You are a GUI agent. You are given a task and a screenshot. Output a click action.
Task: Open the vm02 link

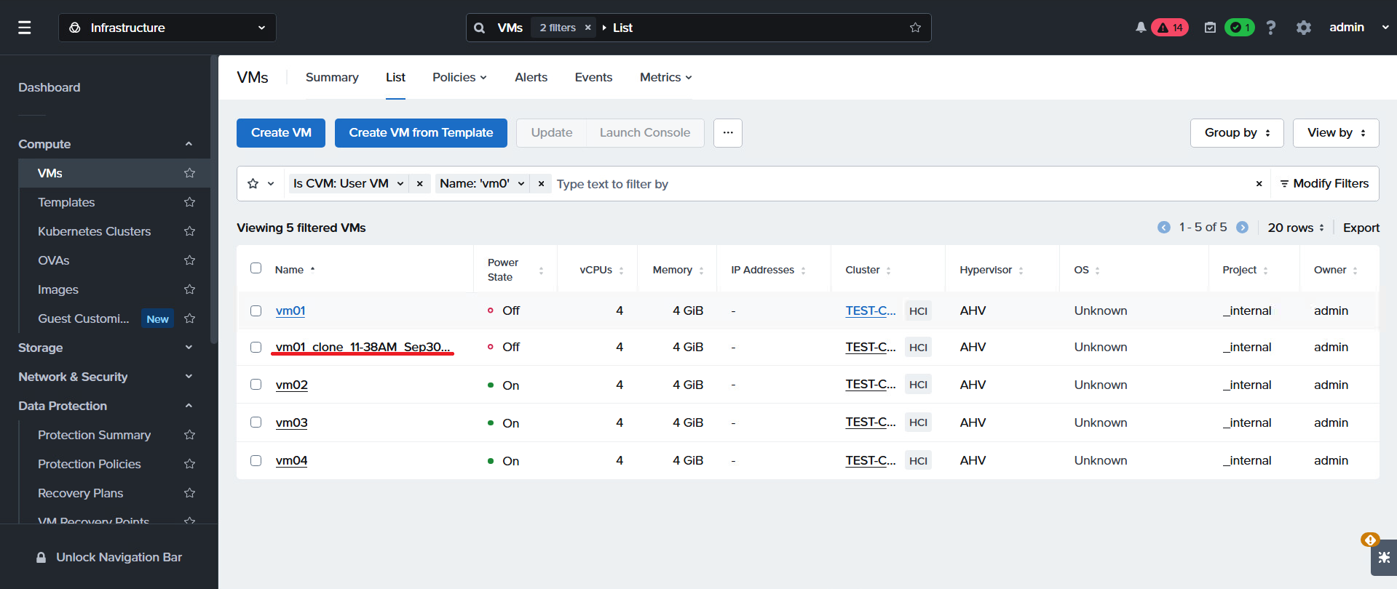tap(292, 385)
